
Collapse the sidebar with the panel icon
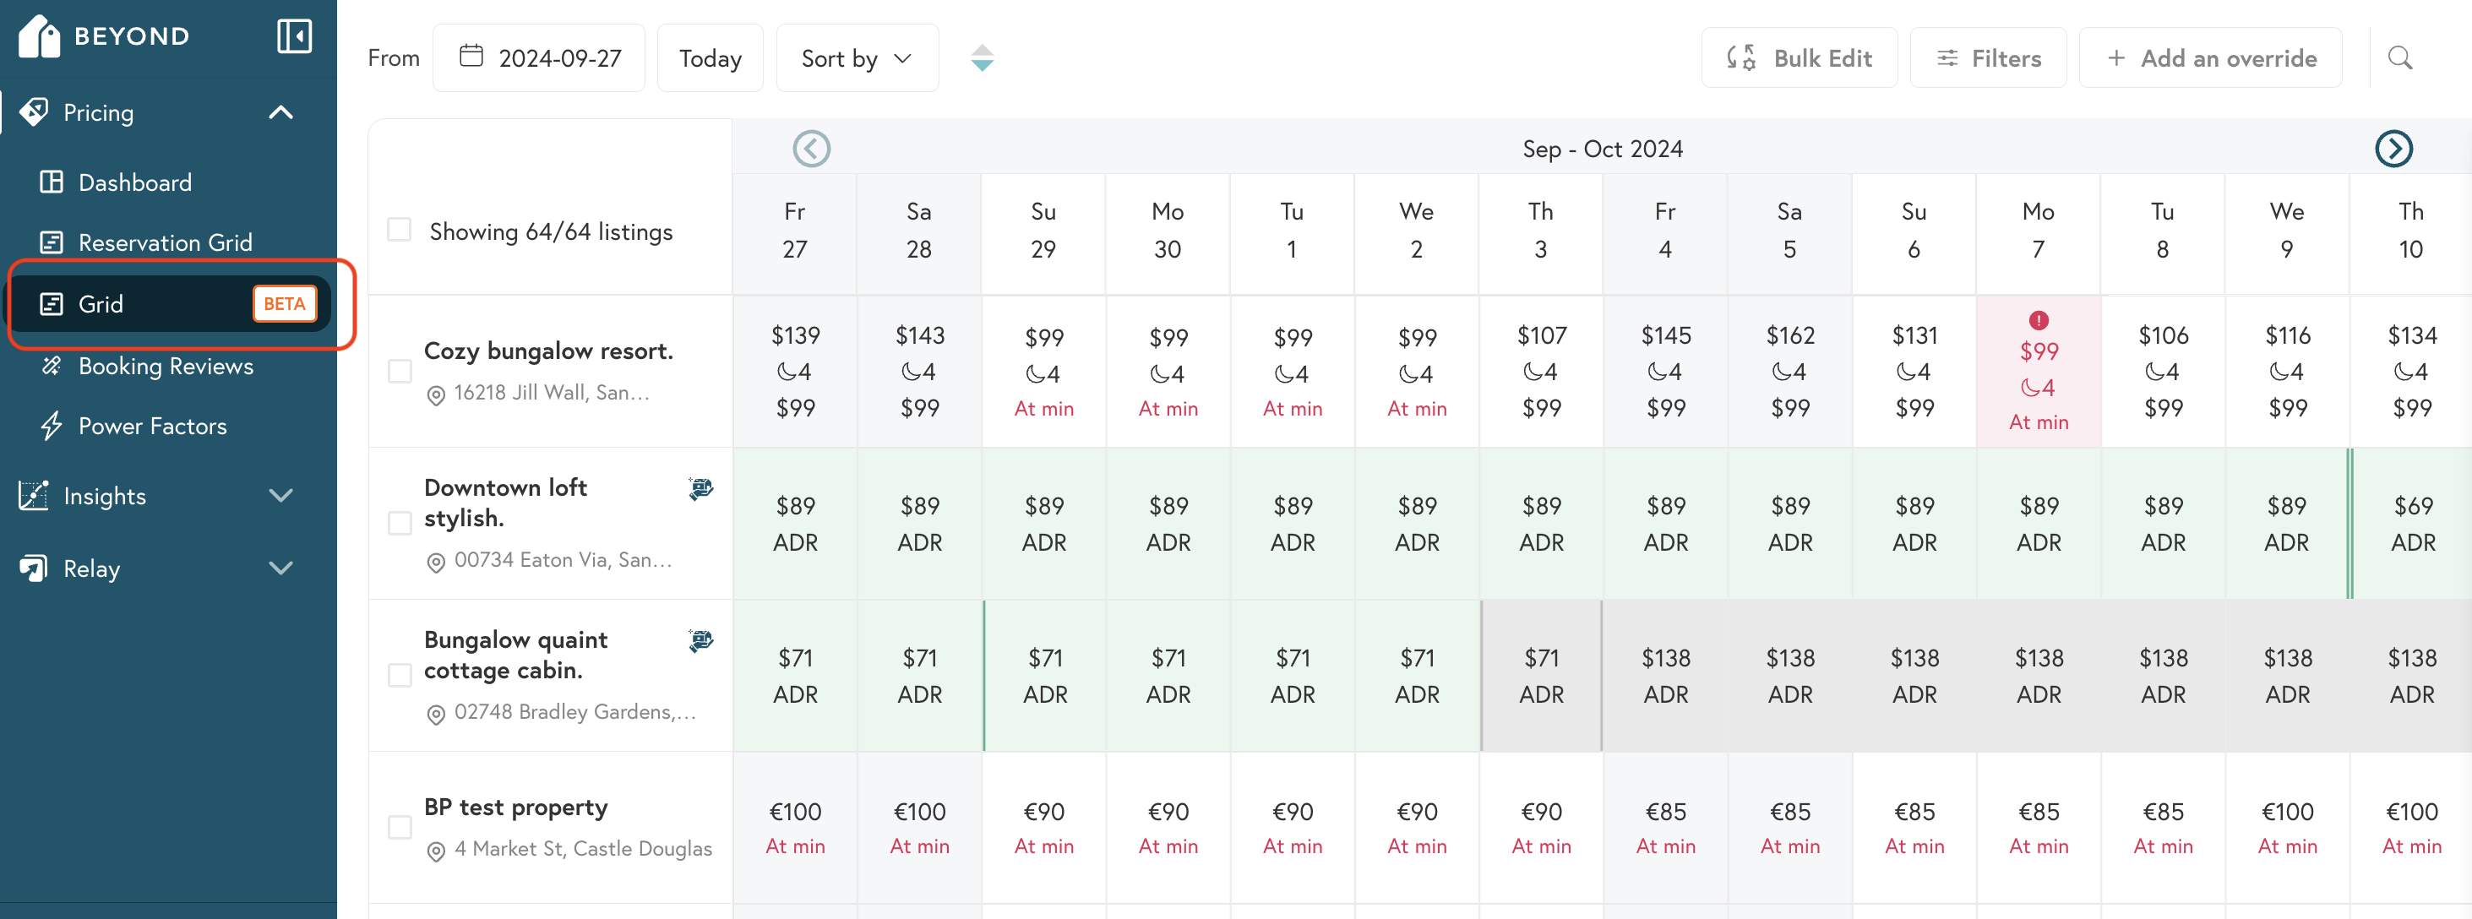[x=294, y=36]
